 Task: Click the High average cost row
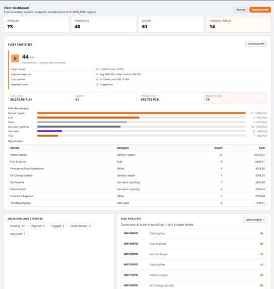click(138, 74)
